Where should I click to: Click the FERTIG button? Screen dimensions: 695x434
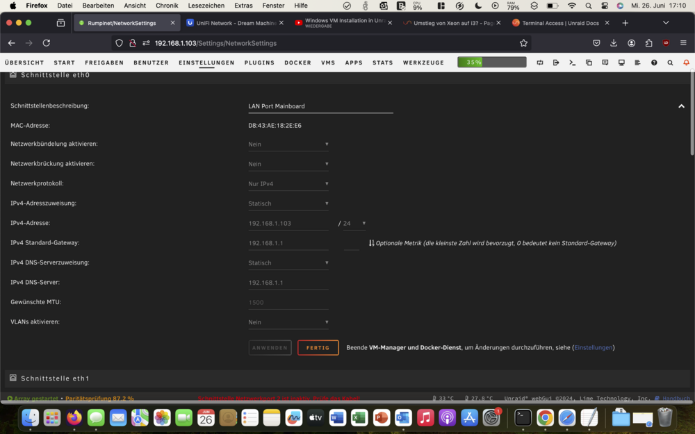318,348
